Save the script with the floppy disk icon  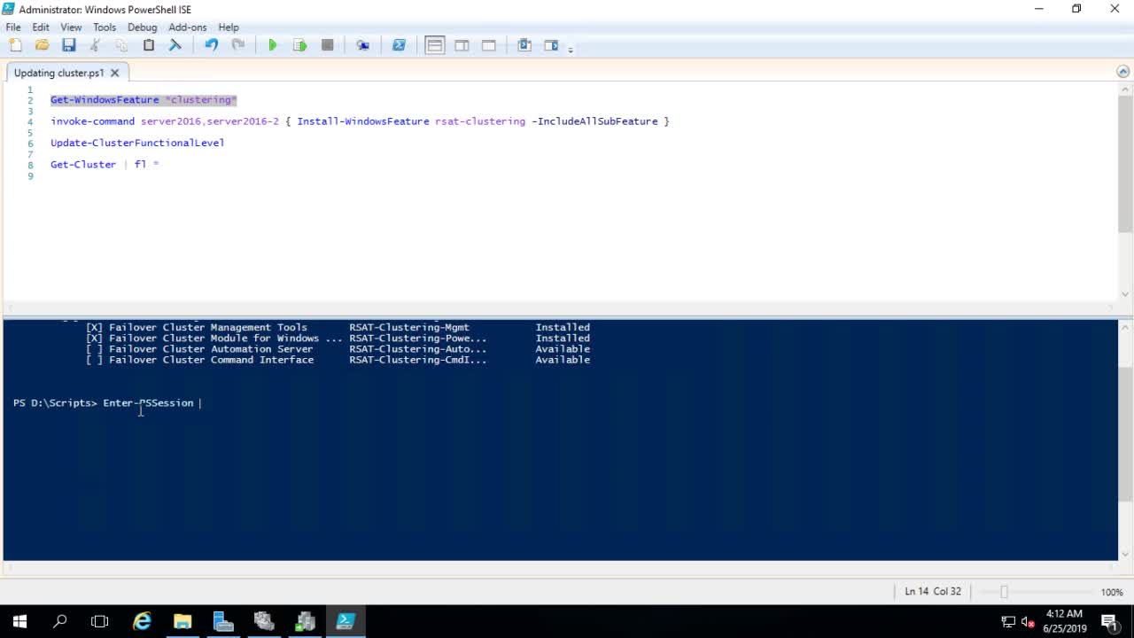click(x=68, y=45)
